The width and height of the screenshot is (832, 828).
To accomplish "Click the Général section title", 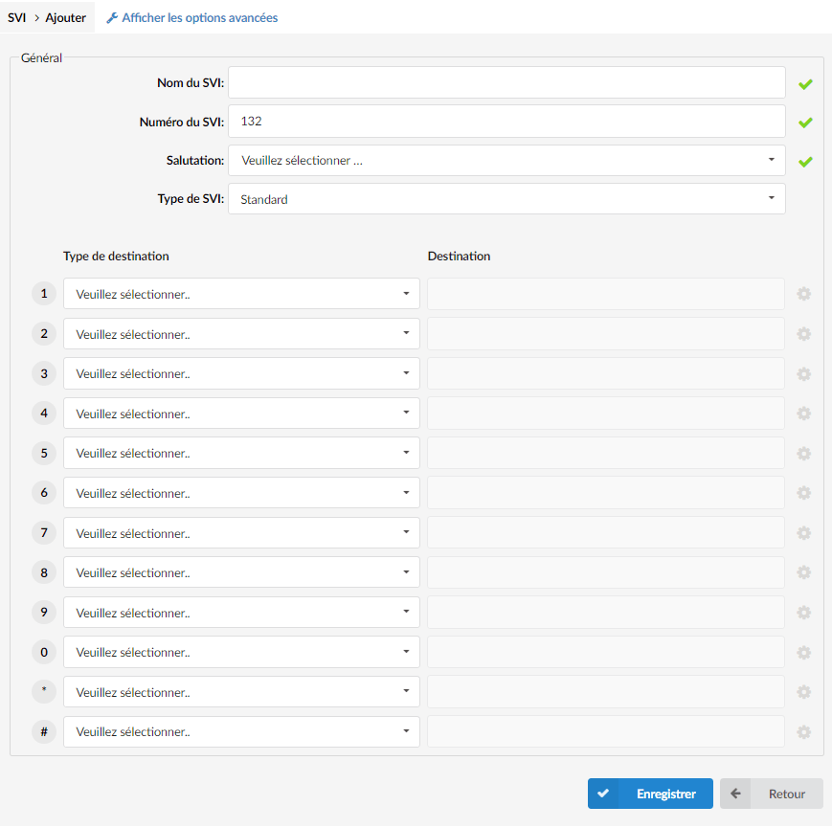I will (x=41, y=57).
